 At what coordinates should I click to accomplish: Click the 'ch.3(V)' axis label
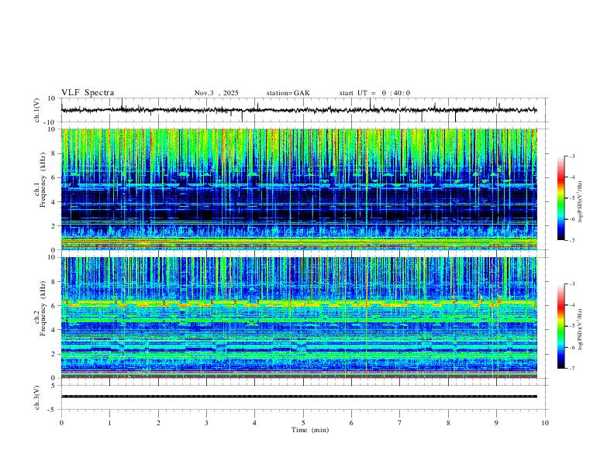37,397
